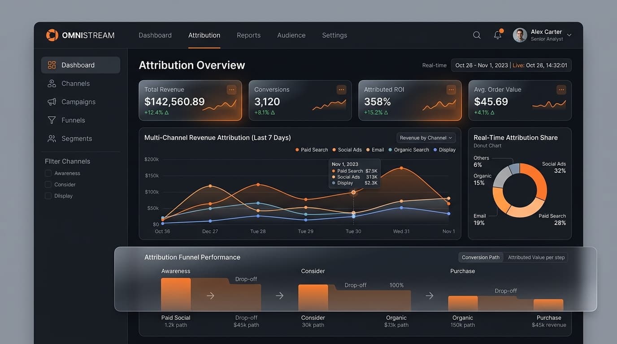Open the search magnifier icon
The height and width of the screenshot is (344, 617).
pyautogui.click(x=477, y=35)
